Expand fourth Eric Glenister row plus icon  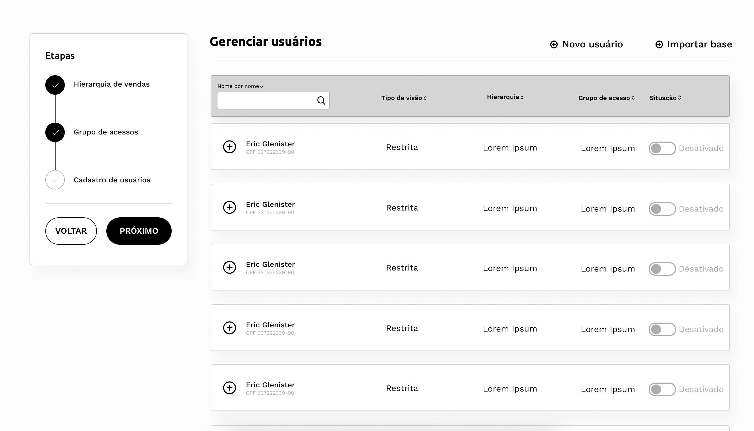[229, 328]
